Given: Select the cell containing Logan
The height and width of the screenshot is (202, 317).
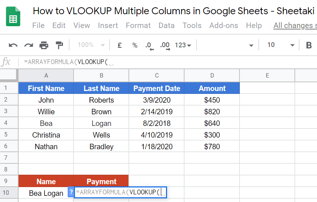Looking at the screenshot, I should coord(101,123).
